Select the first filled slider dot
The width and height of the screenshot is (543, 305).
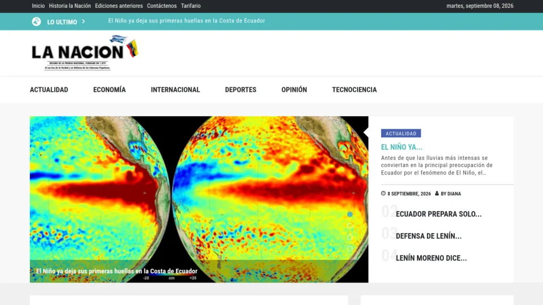click(x=350, y=215)
